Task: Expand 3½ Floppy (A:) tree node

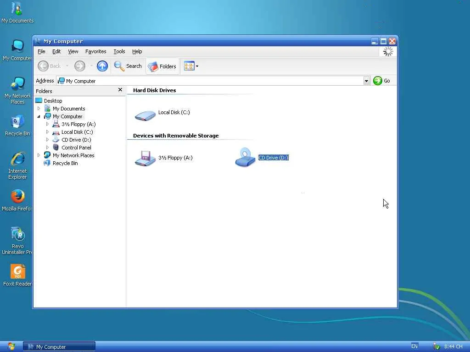Action: (47, 124)
